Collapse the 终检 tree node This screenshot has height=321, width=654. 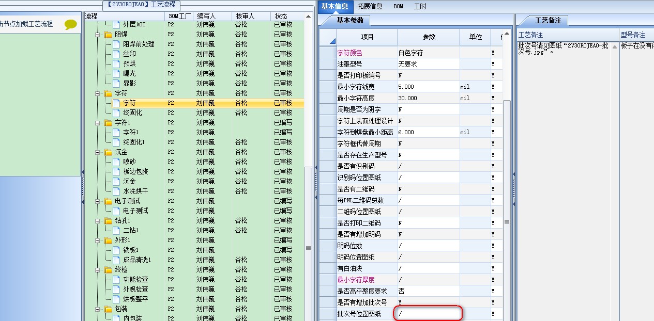(x=98, y=270)
